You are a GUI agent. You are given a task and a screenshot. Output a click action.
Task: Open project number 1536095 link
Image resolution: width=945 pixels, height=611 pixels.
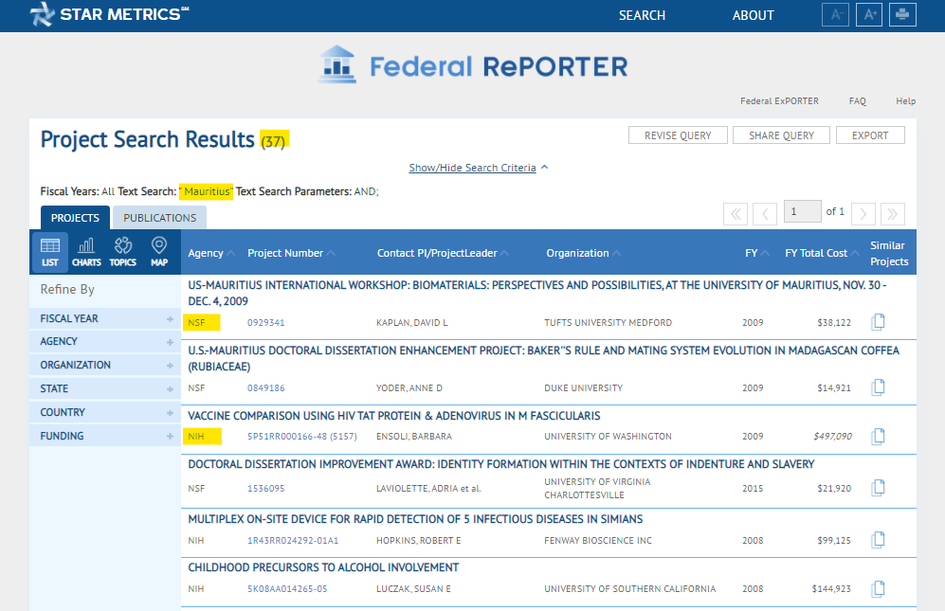[x=265, y=488]
